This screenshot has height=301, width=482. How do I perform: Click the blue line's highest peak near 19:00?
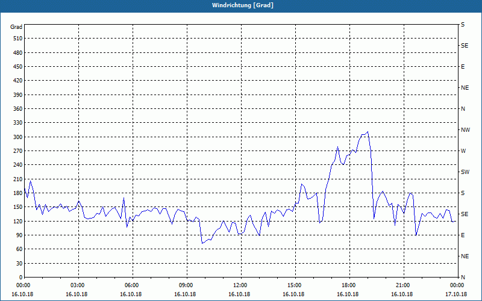(x=368, y=132)
